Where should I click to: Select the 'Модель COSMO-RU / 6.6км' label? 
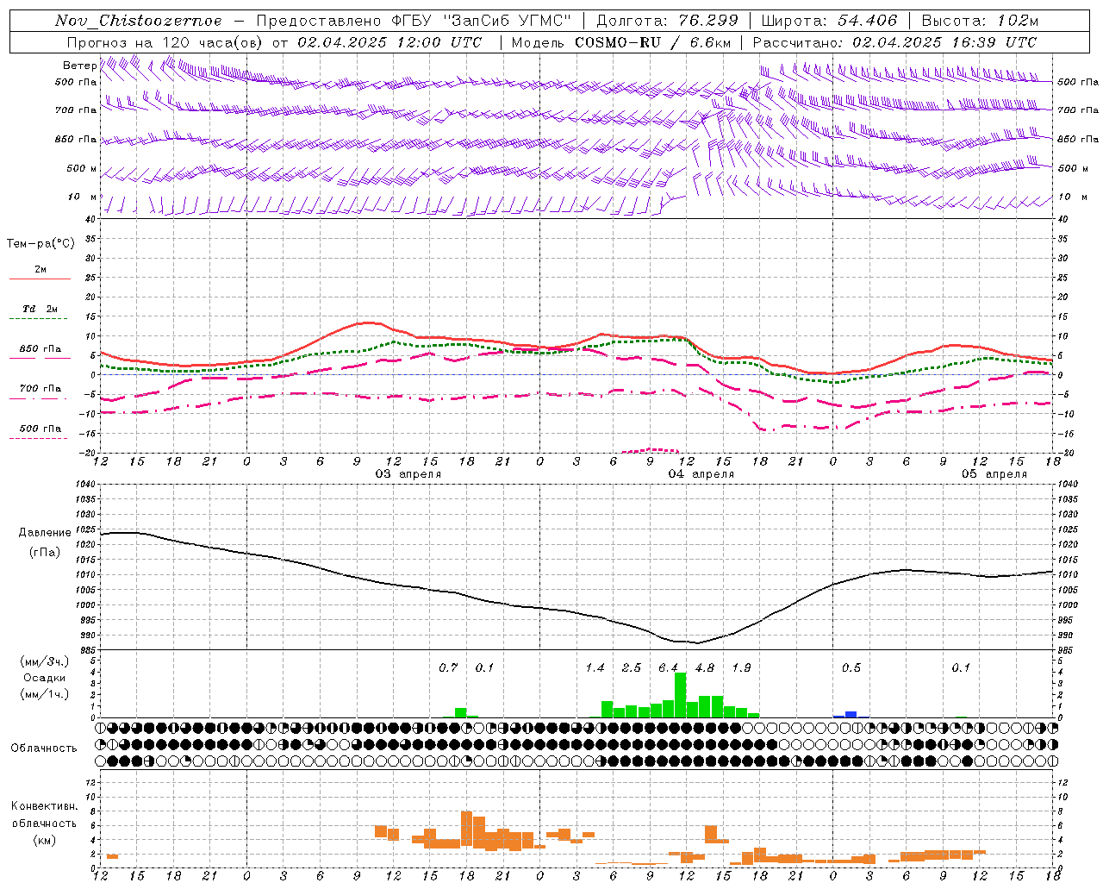click(620, 42)
